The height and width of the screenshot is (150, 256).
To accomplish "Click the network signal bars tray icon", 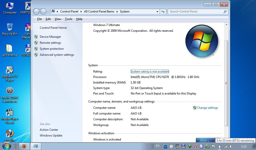I will pos(225,146).
